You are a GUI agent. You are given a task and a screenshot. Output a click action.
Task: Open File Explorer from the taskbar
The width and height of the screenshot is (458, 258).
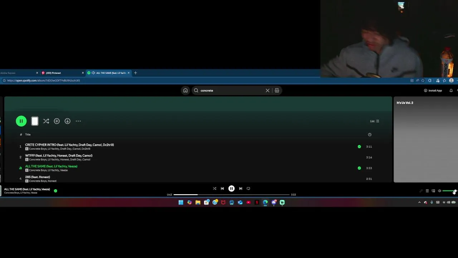click(x=198, y=202)
